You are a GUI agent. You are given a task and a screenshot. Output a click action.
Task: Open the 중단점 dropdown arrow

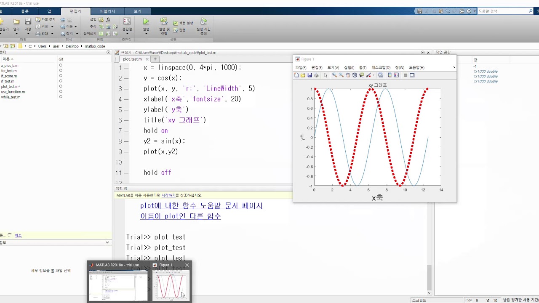point(127,34)
